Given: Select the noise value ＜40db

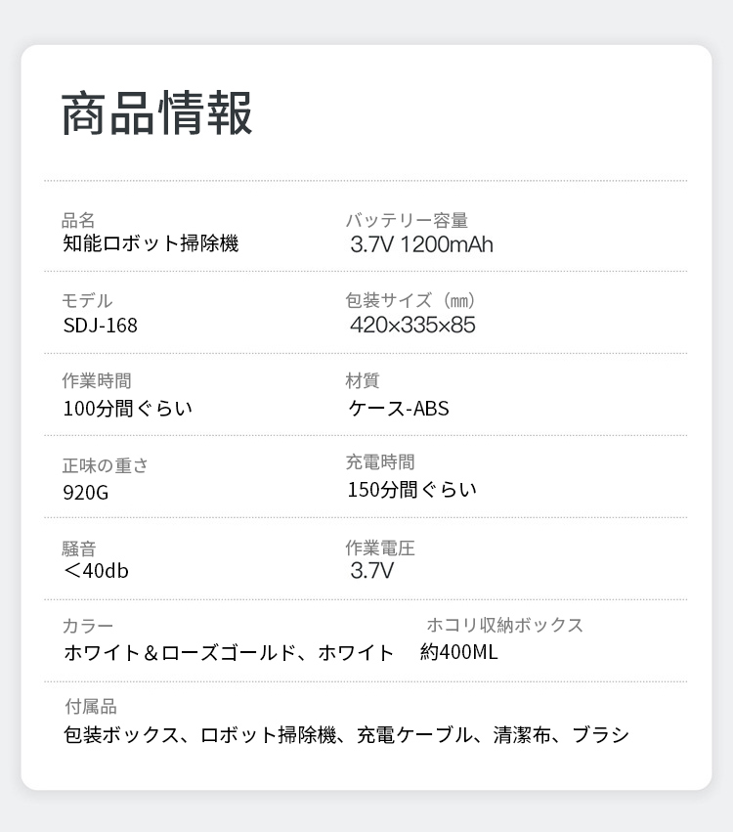Looking at the screenshot, I should click(96, 571).
